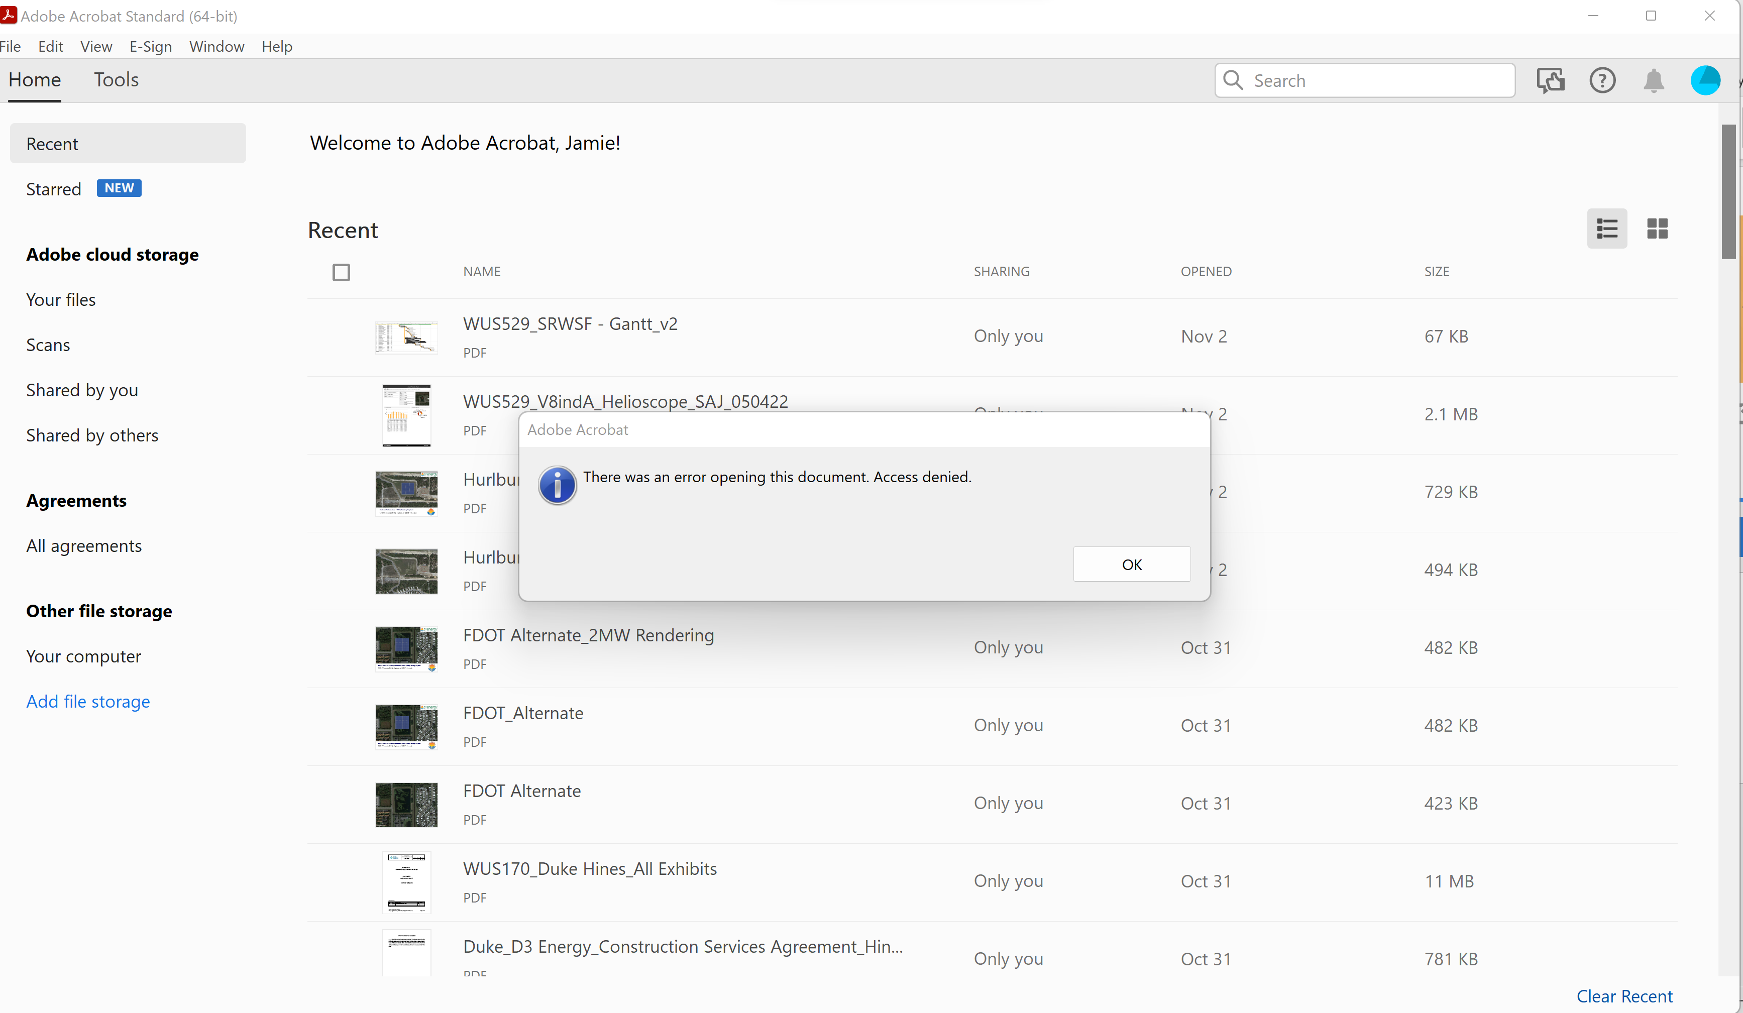The height and width of the screenshot is (1013, 1743).
Task: Open Your files in cloud storage
Action: click(61, 299)
